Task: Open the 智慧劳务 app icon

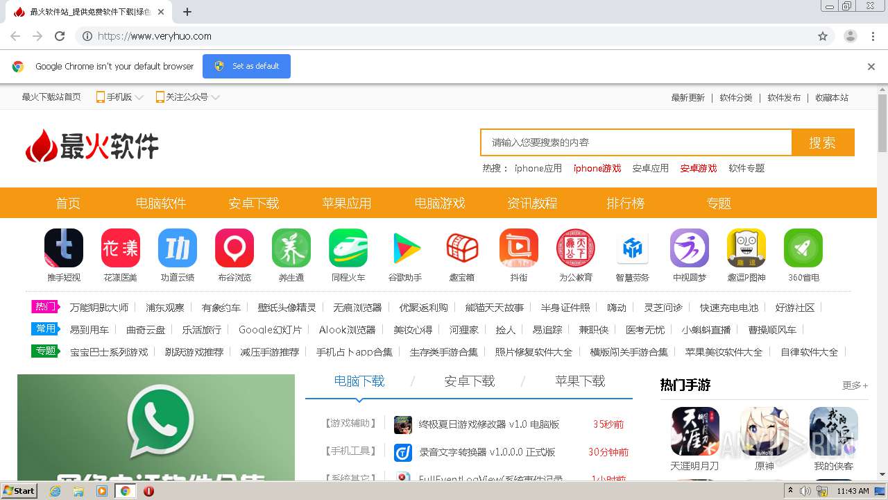Action: coord(633,248)
